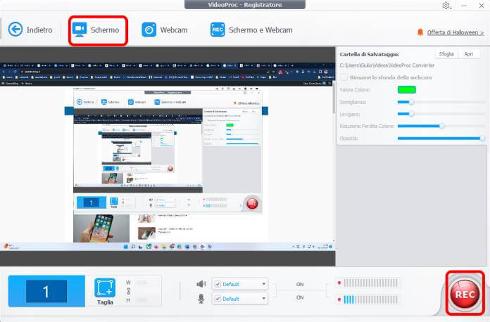Screen dimensions: 490x322
Task: Select the Schermo recording mode
Action: tap(96, 30)
